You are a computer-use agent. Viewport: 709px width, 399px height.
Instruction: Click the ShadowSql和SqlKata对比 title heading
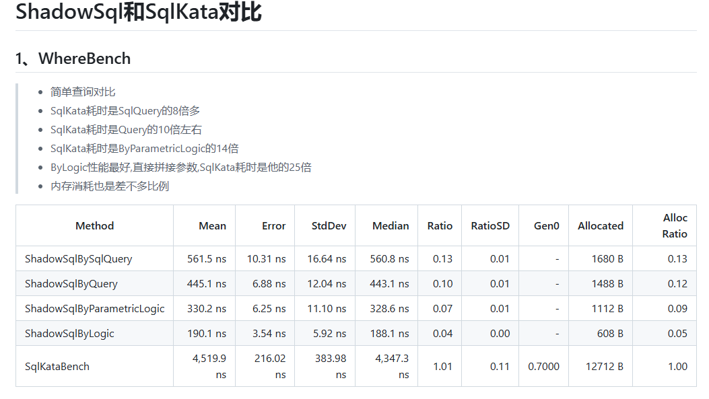click(138, 13)
